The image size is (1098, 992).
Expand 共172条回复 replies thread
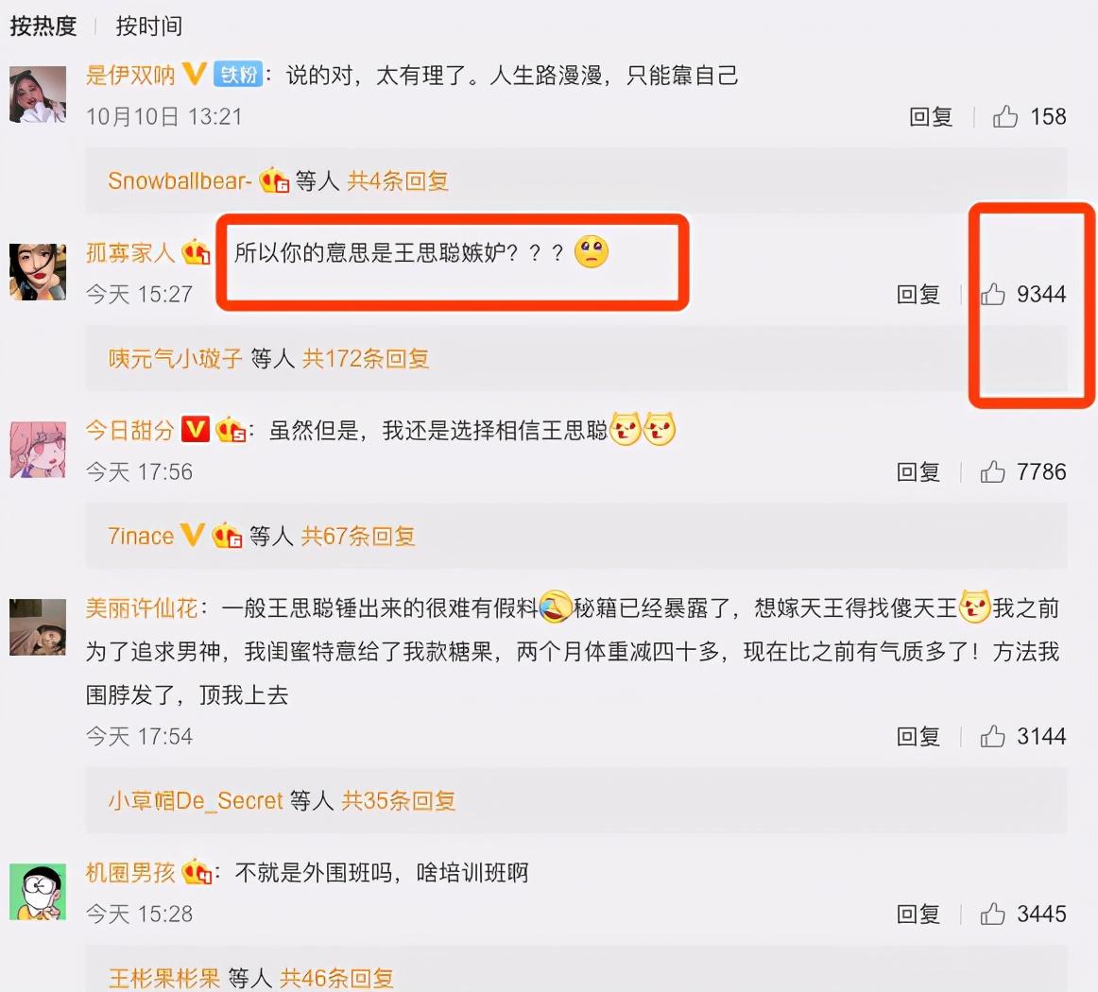366,358
